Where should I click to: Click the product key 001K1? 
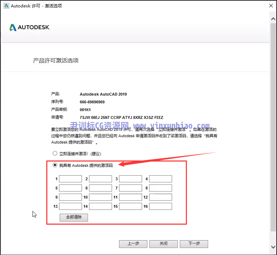coord(85,110)
